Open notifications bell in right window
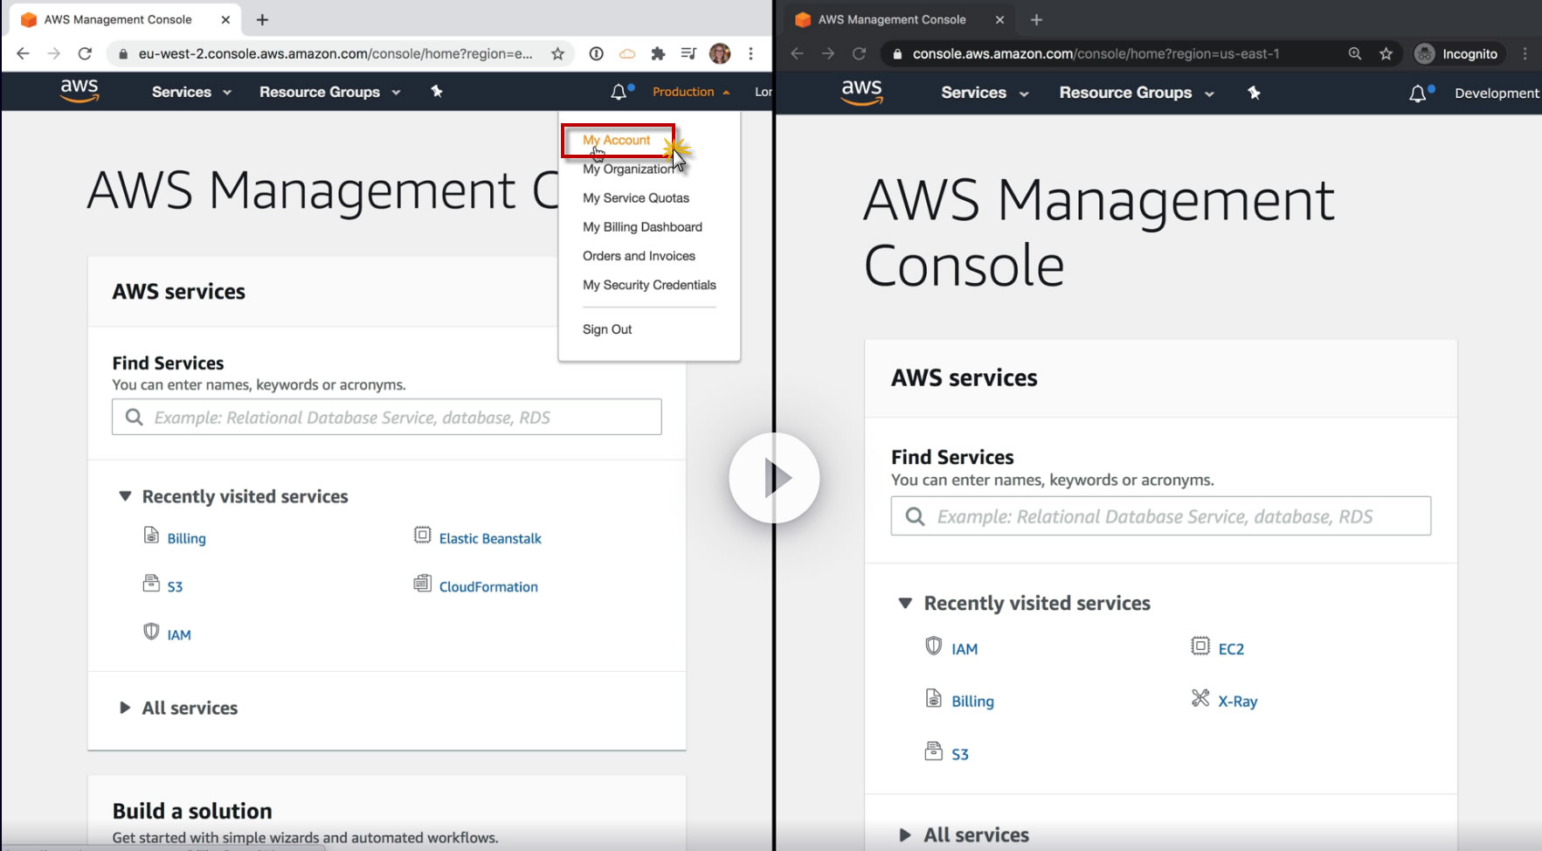 [x=1418, y=93]
